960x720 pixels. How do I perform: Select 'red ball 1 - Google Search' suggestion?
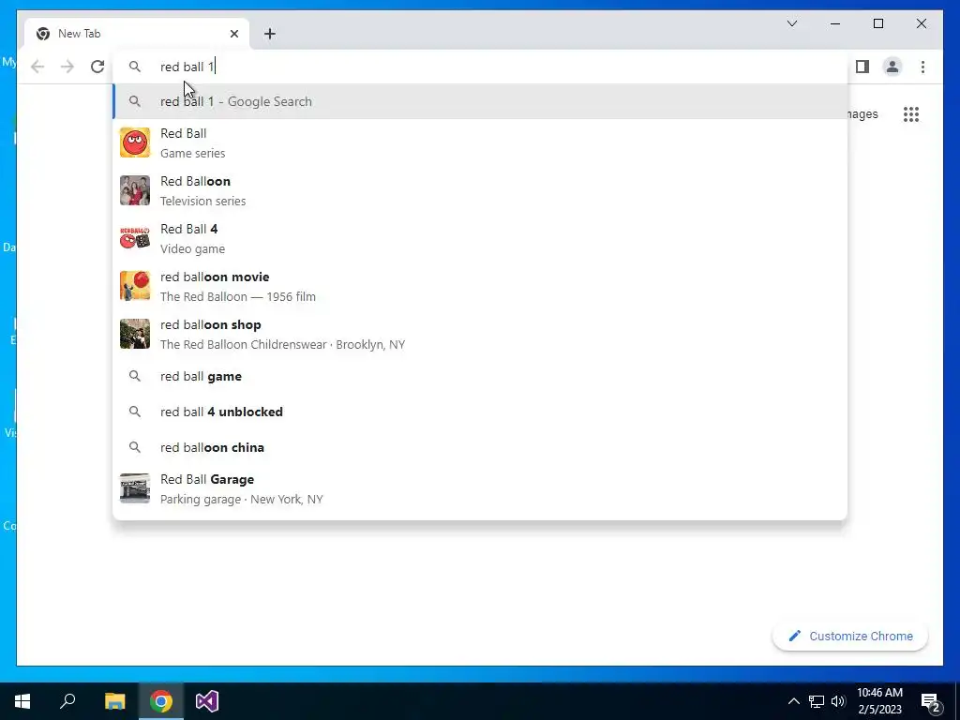tap(480, 101)
